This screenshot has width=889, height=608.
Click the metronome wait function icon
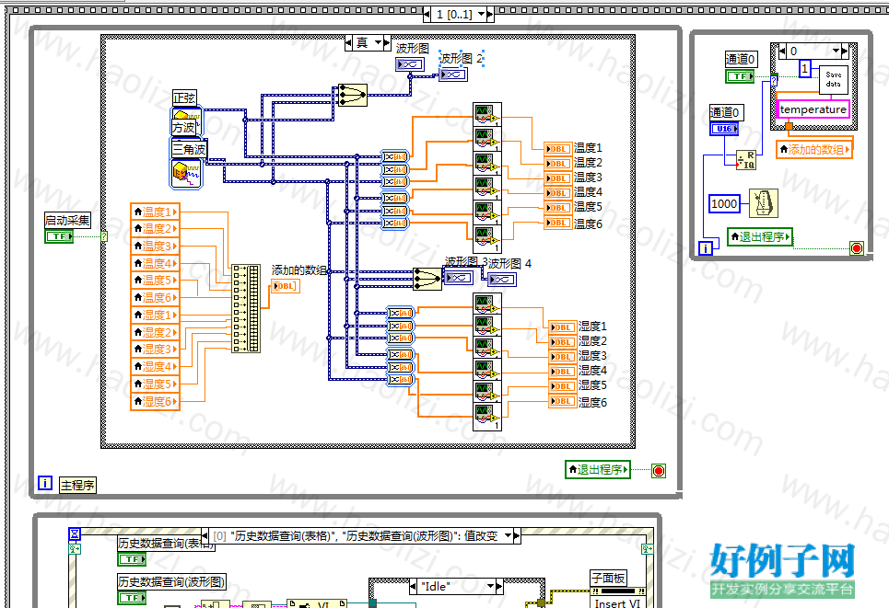point(763,203)
